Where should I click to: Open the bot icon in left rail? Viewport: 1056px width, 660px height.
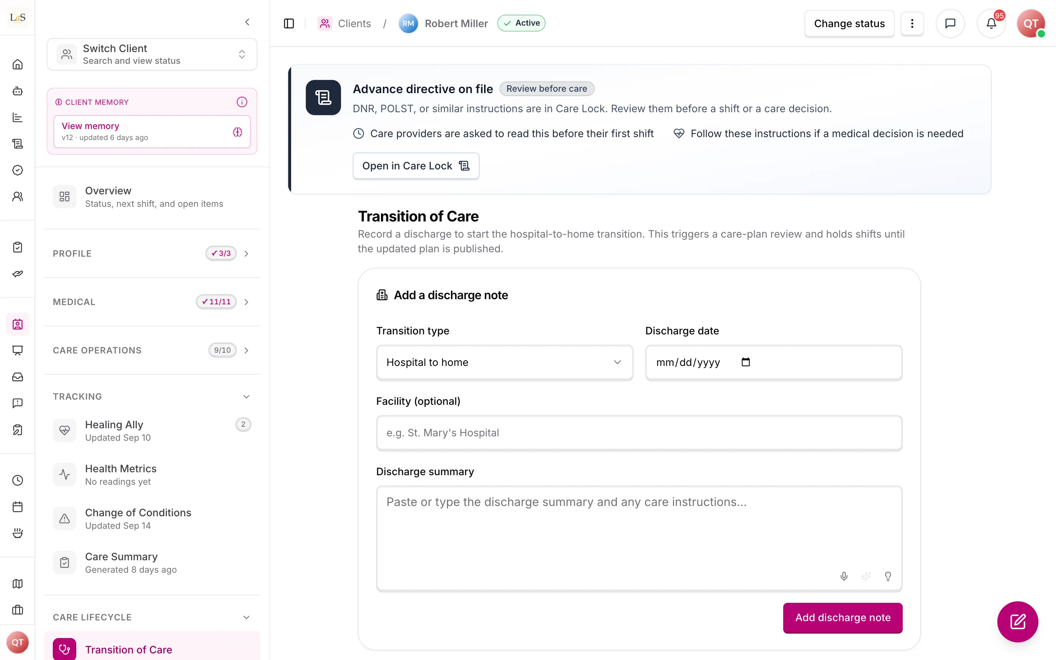click(18, 91)
